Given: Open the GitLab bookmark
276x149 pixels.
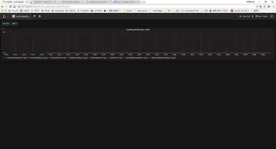Looking at the screenshot, I should pyautogui.click(x=46, y=11).
